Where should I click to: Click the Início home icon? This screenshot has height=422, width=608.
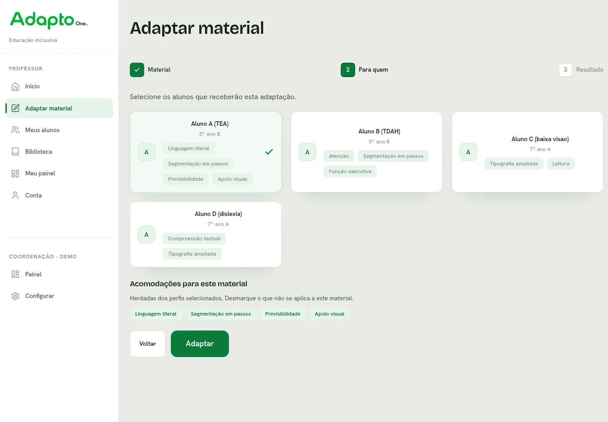pos(15,87)
